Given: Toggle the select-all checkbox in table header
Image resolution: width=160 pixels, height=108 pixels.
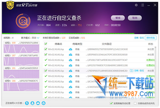Looking at the screenshot, I should (x=46, y=44).
